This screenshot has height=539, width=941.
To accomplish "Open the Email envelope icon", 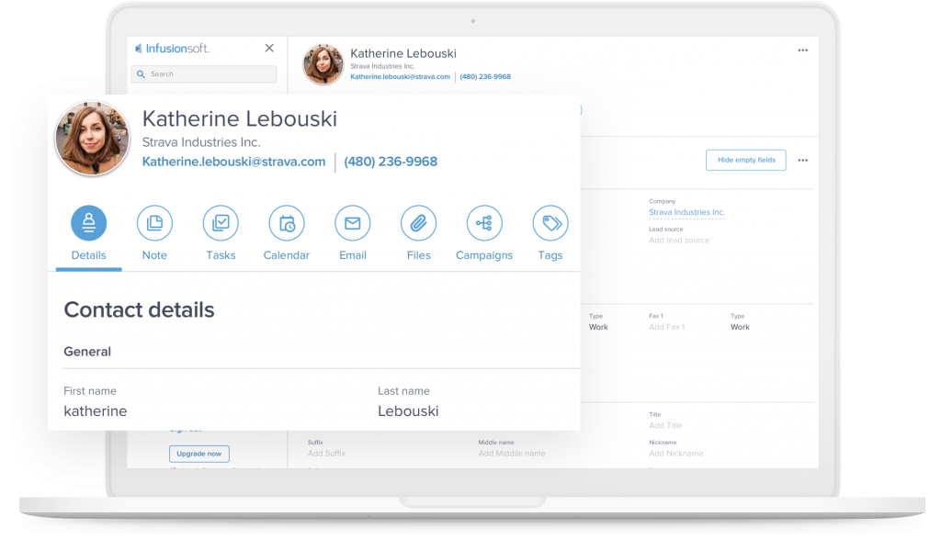I will (353, 223).
